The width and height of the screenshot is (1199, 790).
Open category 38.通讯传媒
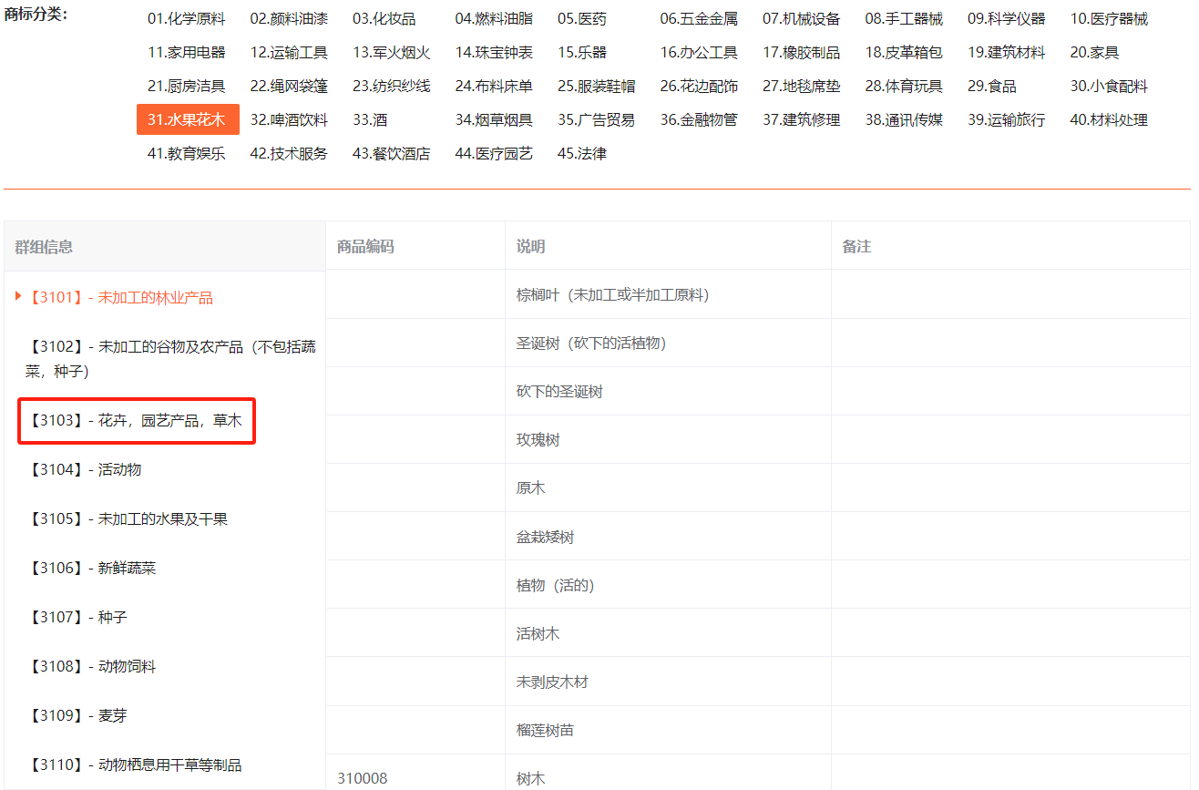coord(904,119)
